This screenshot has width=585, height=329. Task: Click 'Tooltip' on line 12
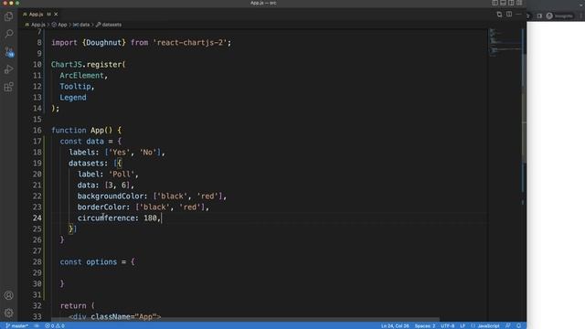tap(75, 87)
